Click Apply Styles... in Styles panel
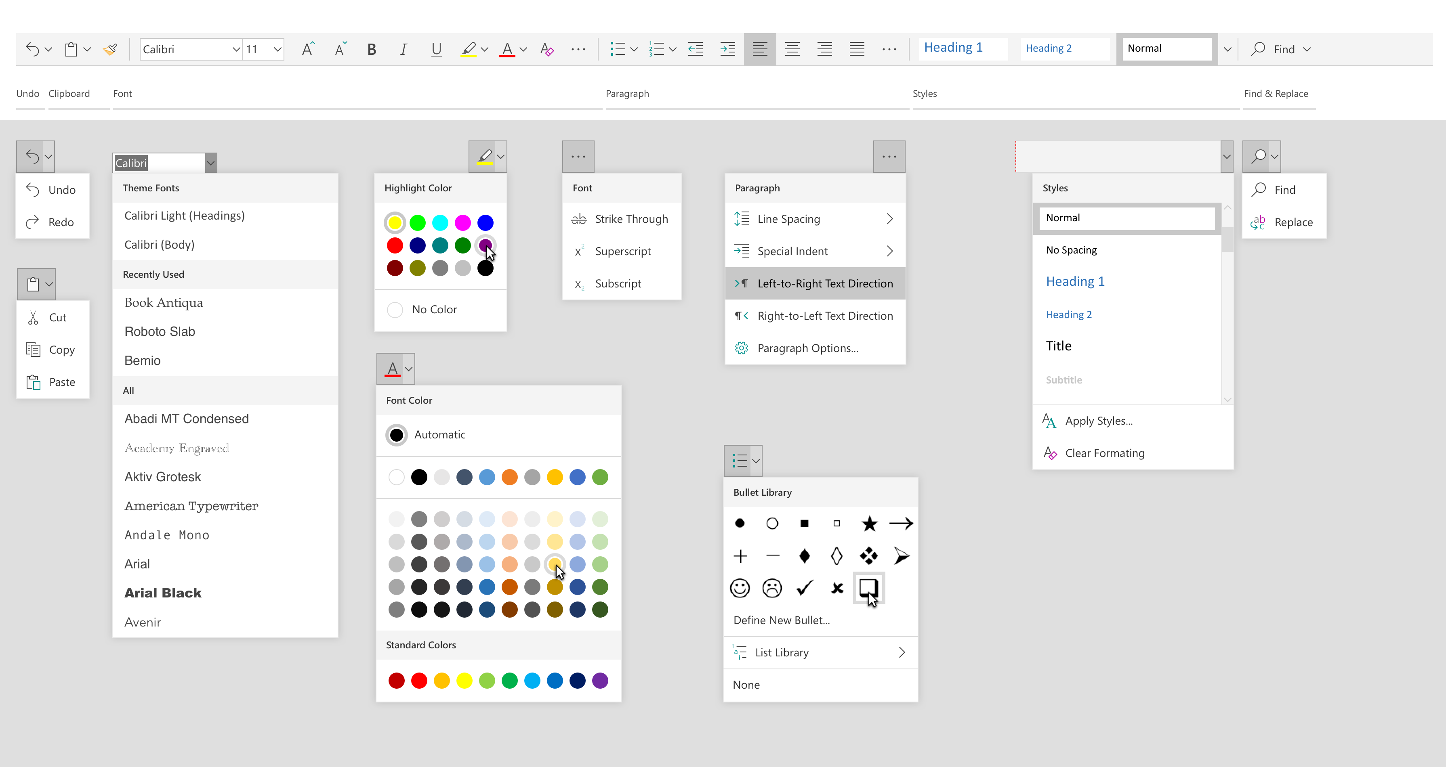The width and height of the screenshot is (1446, 767). coord(1099,421)
